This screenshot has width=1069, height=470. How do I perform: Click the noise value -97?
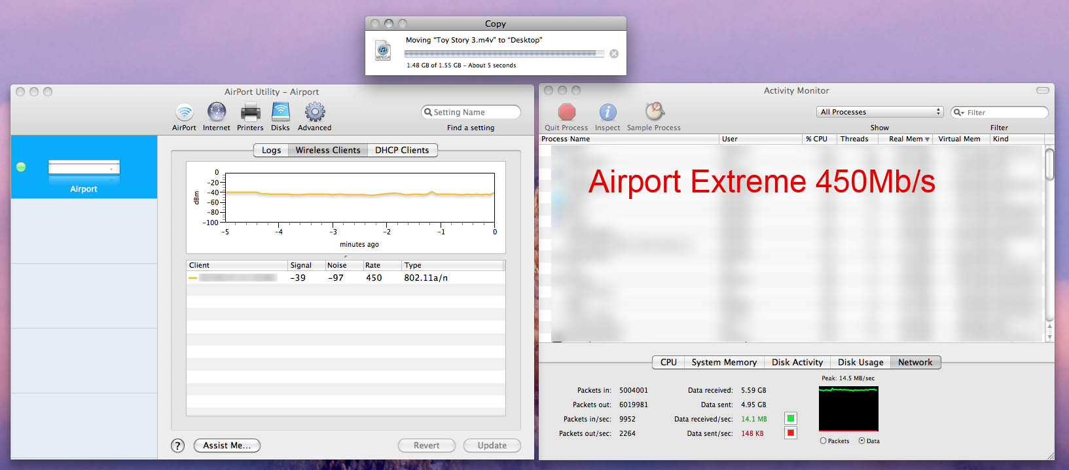(x=336, y=278)
